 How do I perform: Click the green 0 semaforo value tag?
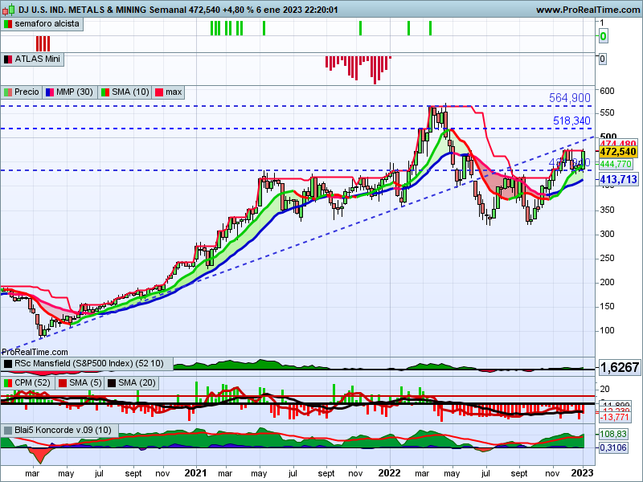[603, 36]
